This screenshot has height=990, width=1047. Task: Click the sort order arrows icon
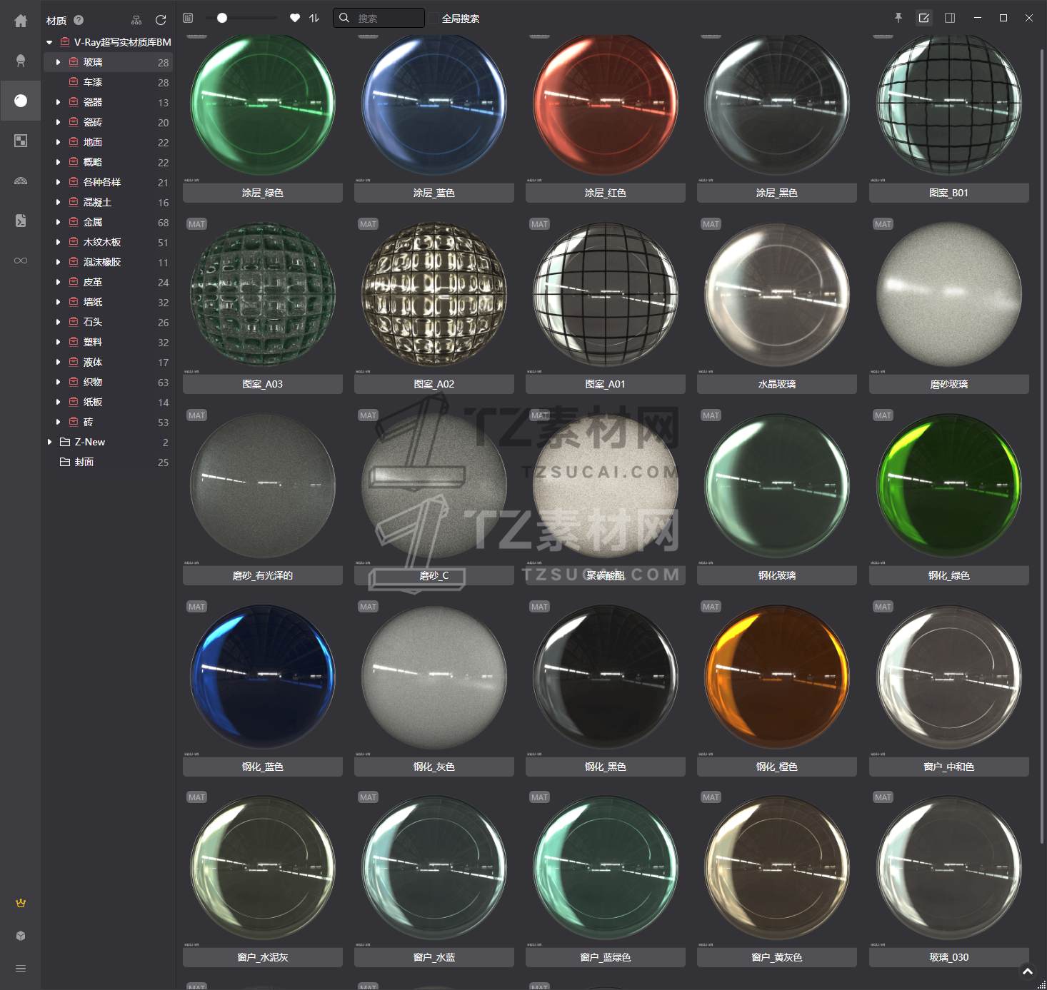pos(314,18)
